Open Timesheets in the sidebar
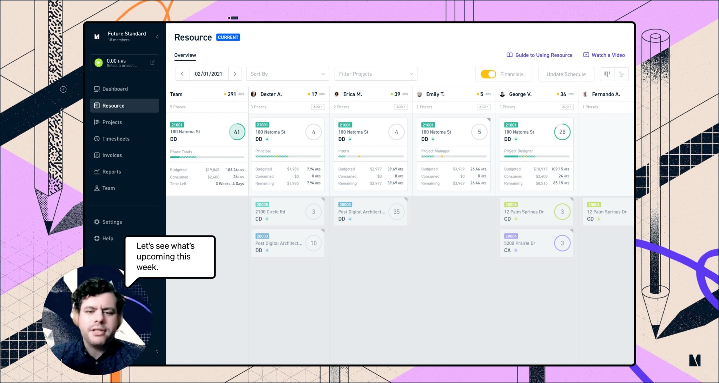Image resolution: width=719 pixels, height=383 pixels. pos(116,139)
